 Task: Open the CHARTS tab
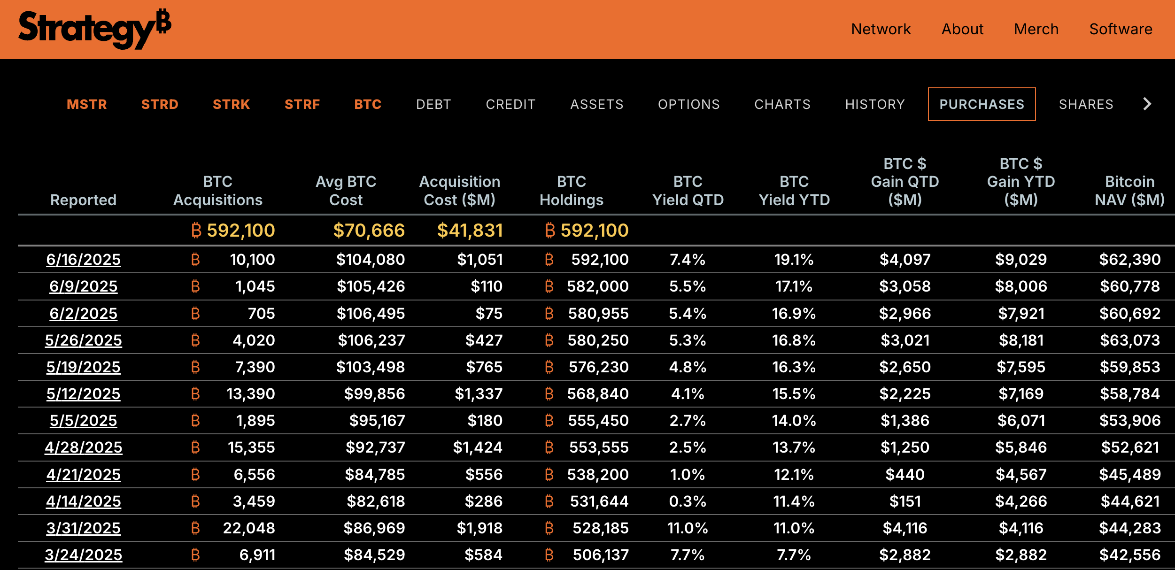point(782,104)
